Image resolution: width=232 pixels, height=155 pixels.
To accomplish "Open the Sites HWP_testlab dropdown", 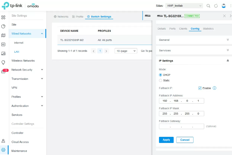I will click(x=184, y=6).
